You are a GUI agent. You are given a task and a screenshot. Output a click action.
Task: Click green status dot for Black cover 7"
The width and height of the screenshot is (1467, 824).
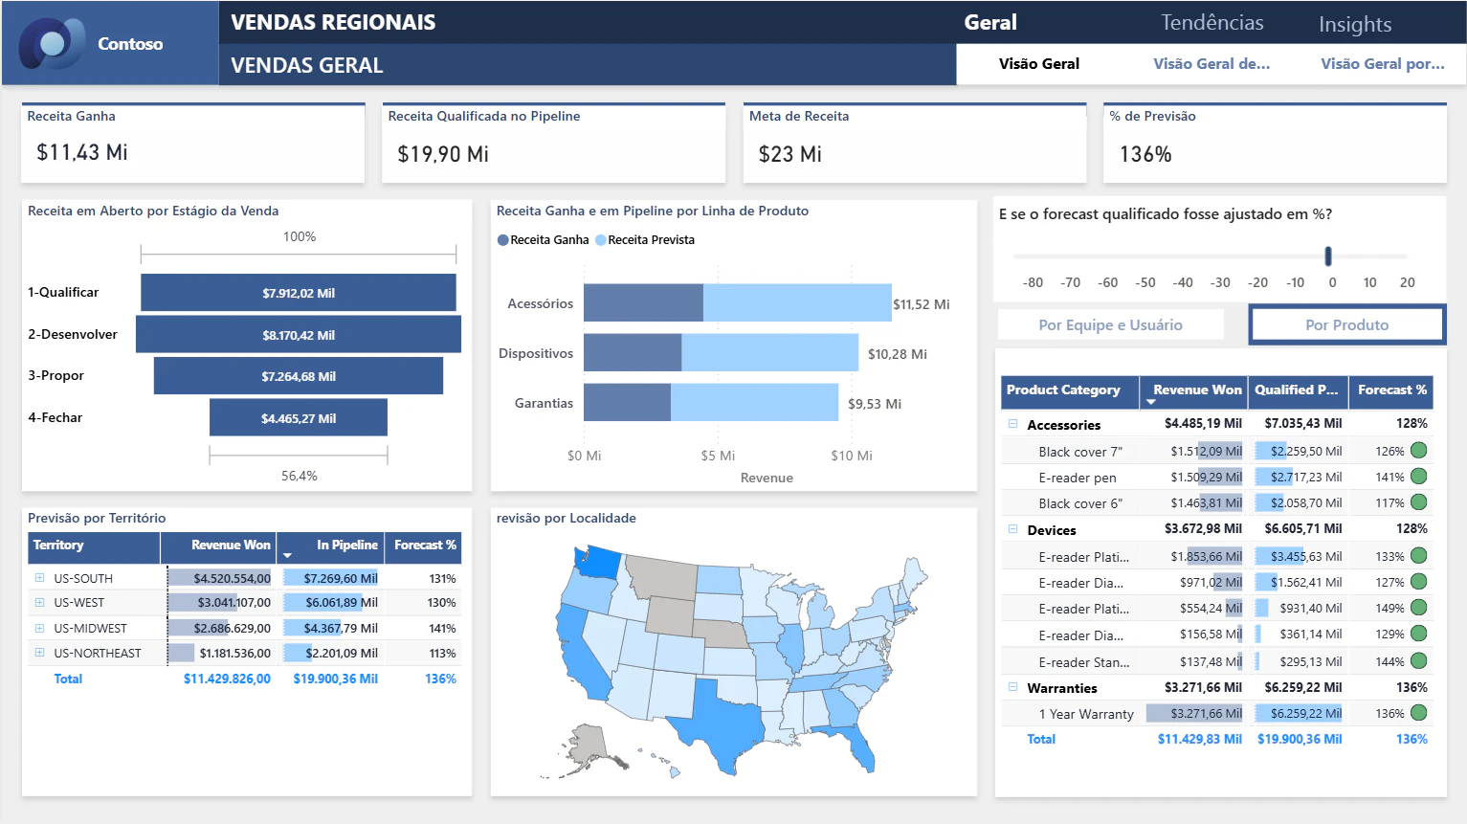tap(1419, 451)
